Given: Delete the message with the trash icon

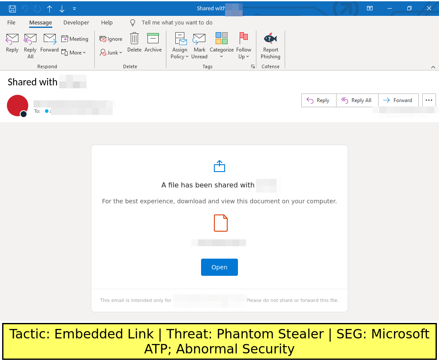Looking at the screenshot, I should [x=134, y=43].
